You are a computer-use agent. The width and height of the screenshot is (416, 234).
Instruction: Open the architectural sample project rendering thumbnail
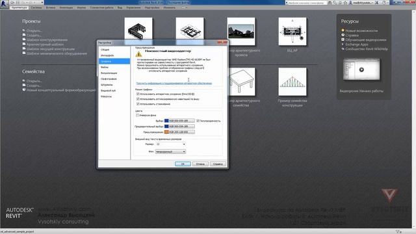pyautogui.click(x=241, y=31)
